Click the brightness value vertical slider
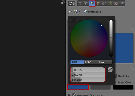Viewport: 135px width, 96px height. tap(111, 38)
